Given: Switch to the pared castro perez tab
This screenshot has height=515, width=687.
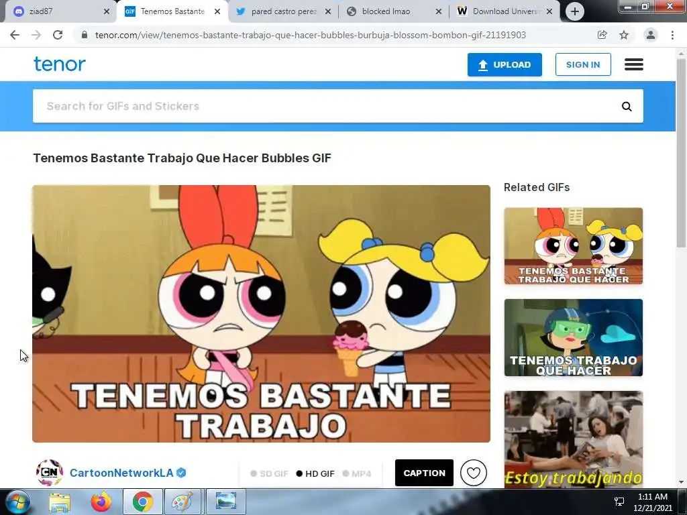Looking at the screenshot, I should pos(282,11).
